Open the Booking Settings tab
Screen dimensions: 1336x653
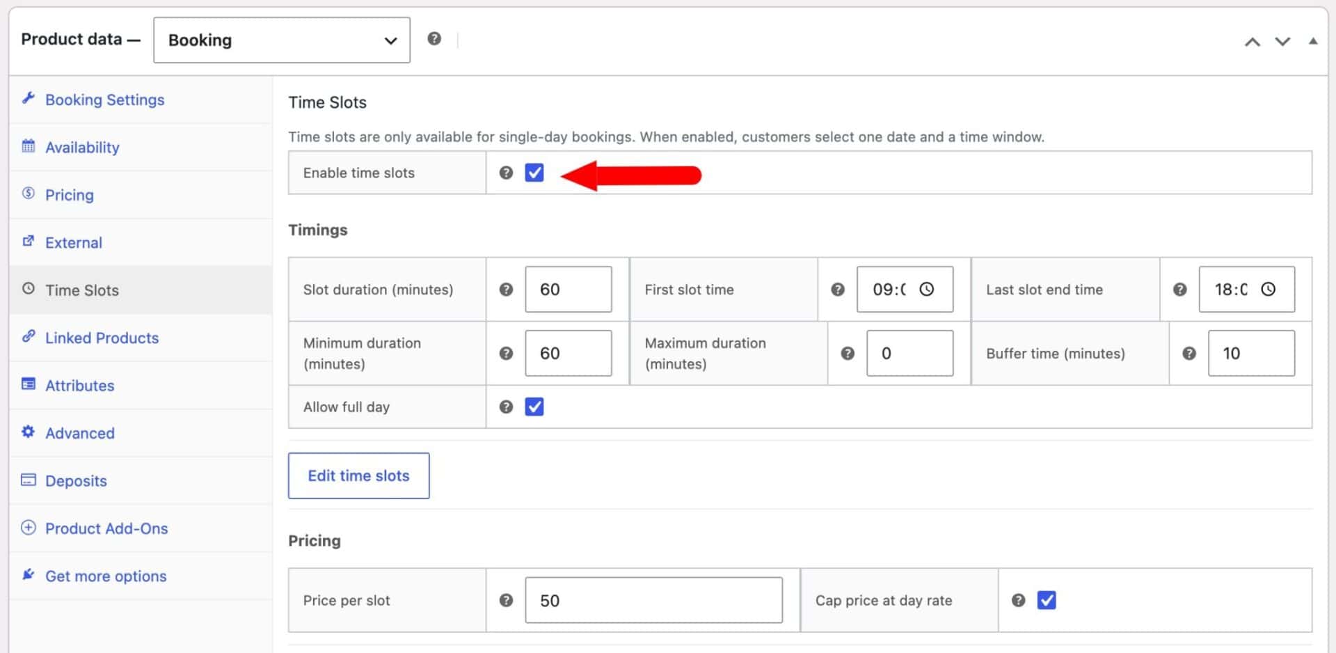coord(141,100)
